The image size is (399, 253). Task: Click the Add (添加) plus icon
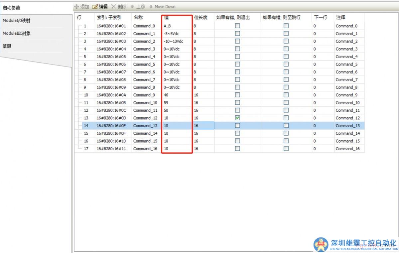[76, 7]
